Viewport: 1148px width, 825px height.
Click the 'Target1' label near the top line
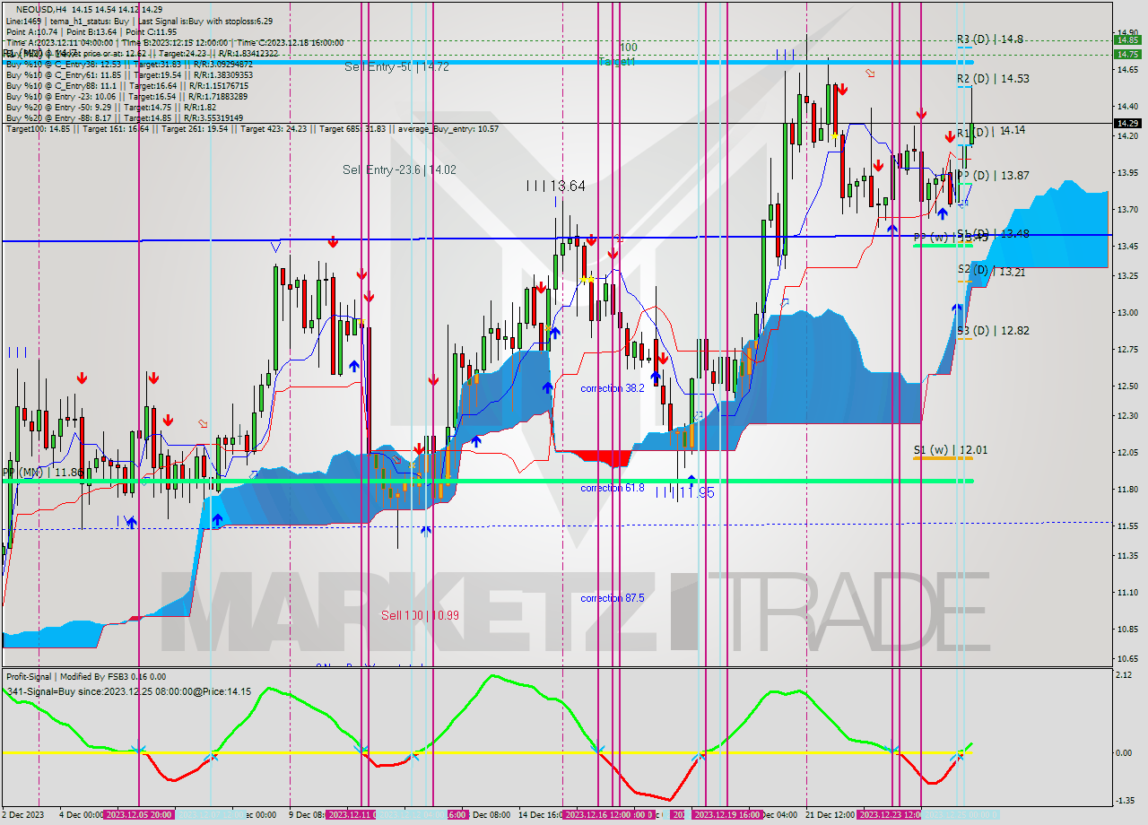617,62
